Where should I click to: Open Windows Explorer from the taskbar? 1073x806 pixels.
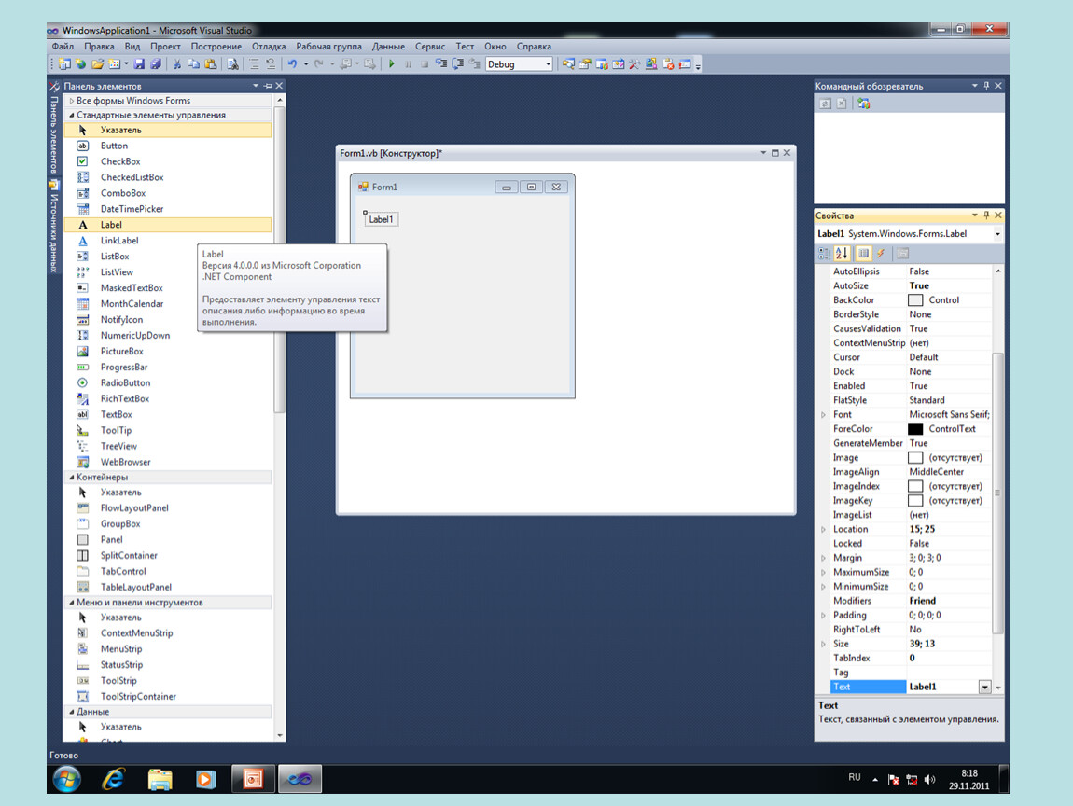tap(160, 779)
